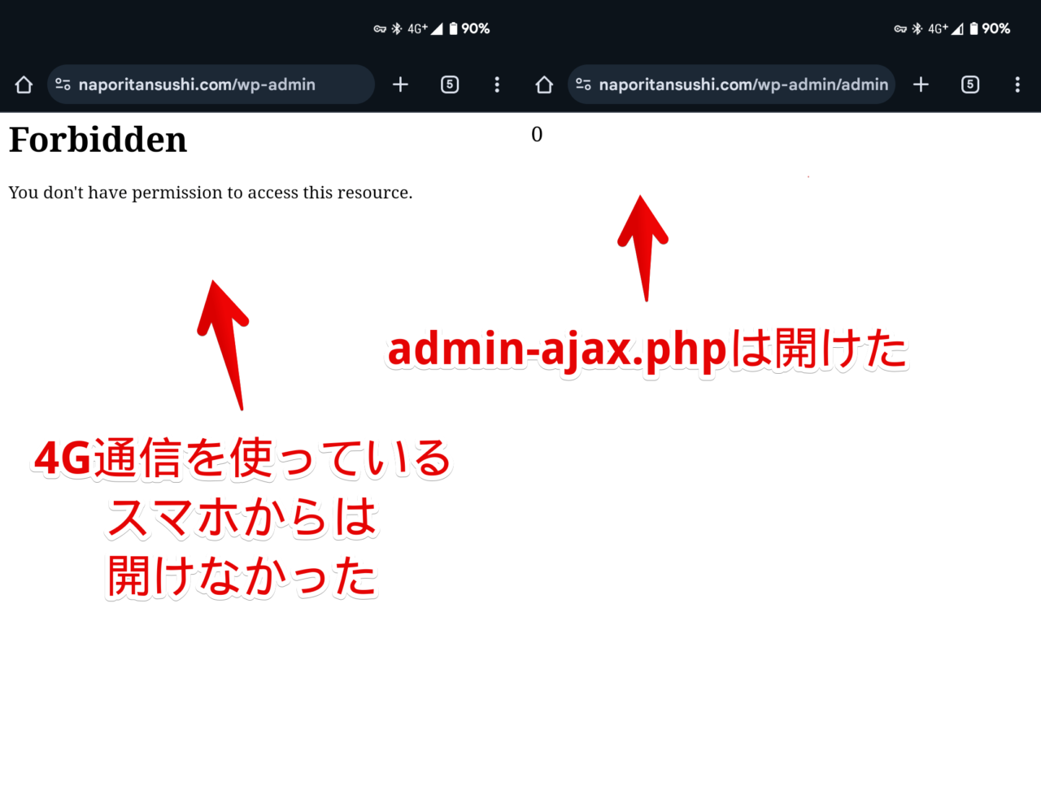Tap the left status bar Bluetooth icon

click(397, 28)
